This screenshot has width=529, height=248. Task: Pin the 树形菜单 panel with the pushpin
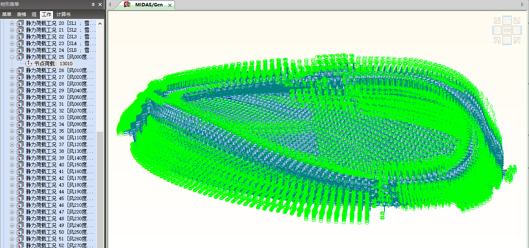tap(93, 5)
